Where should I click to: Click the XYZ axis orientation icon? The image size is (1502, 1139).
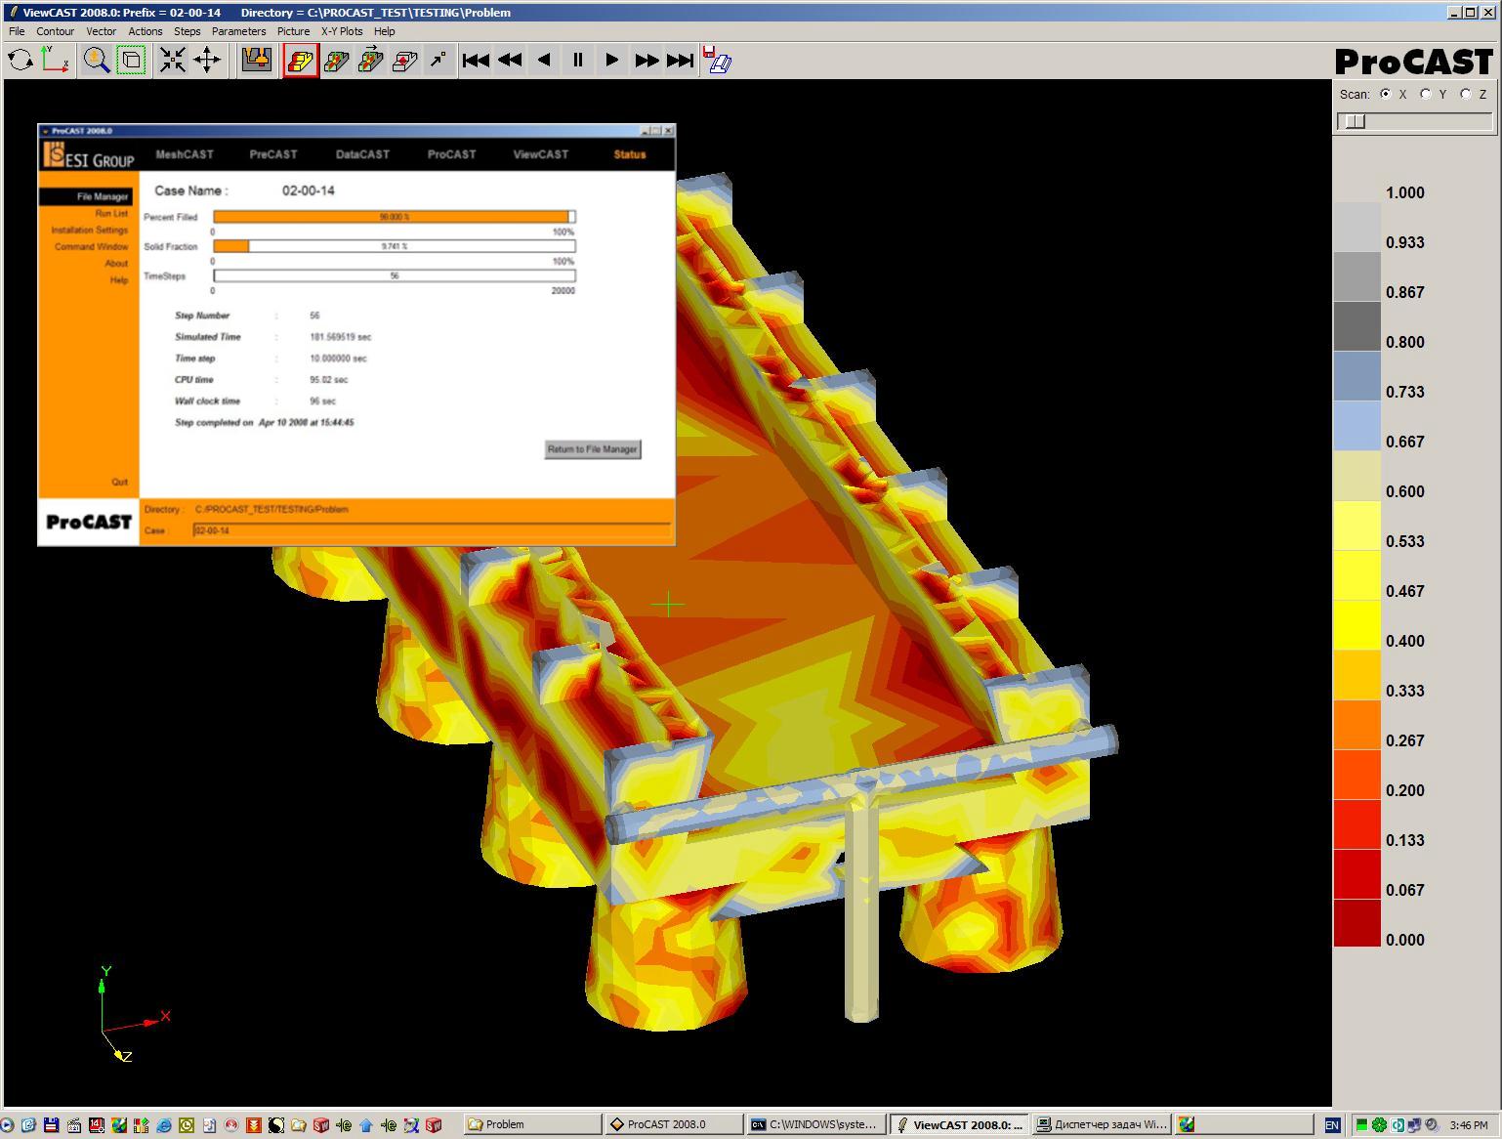pos(55,61)
